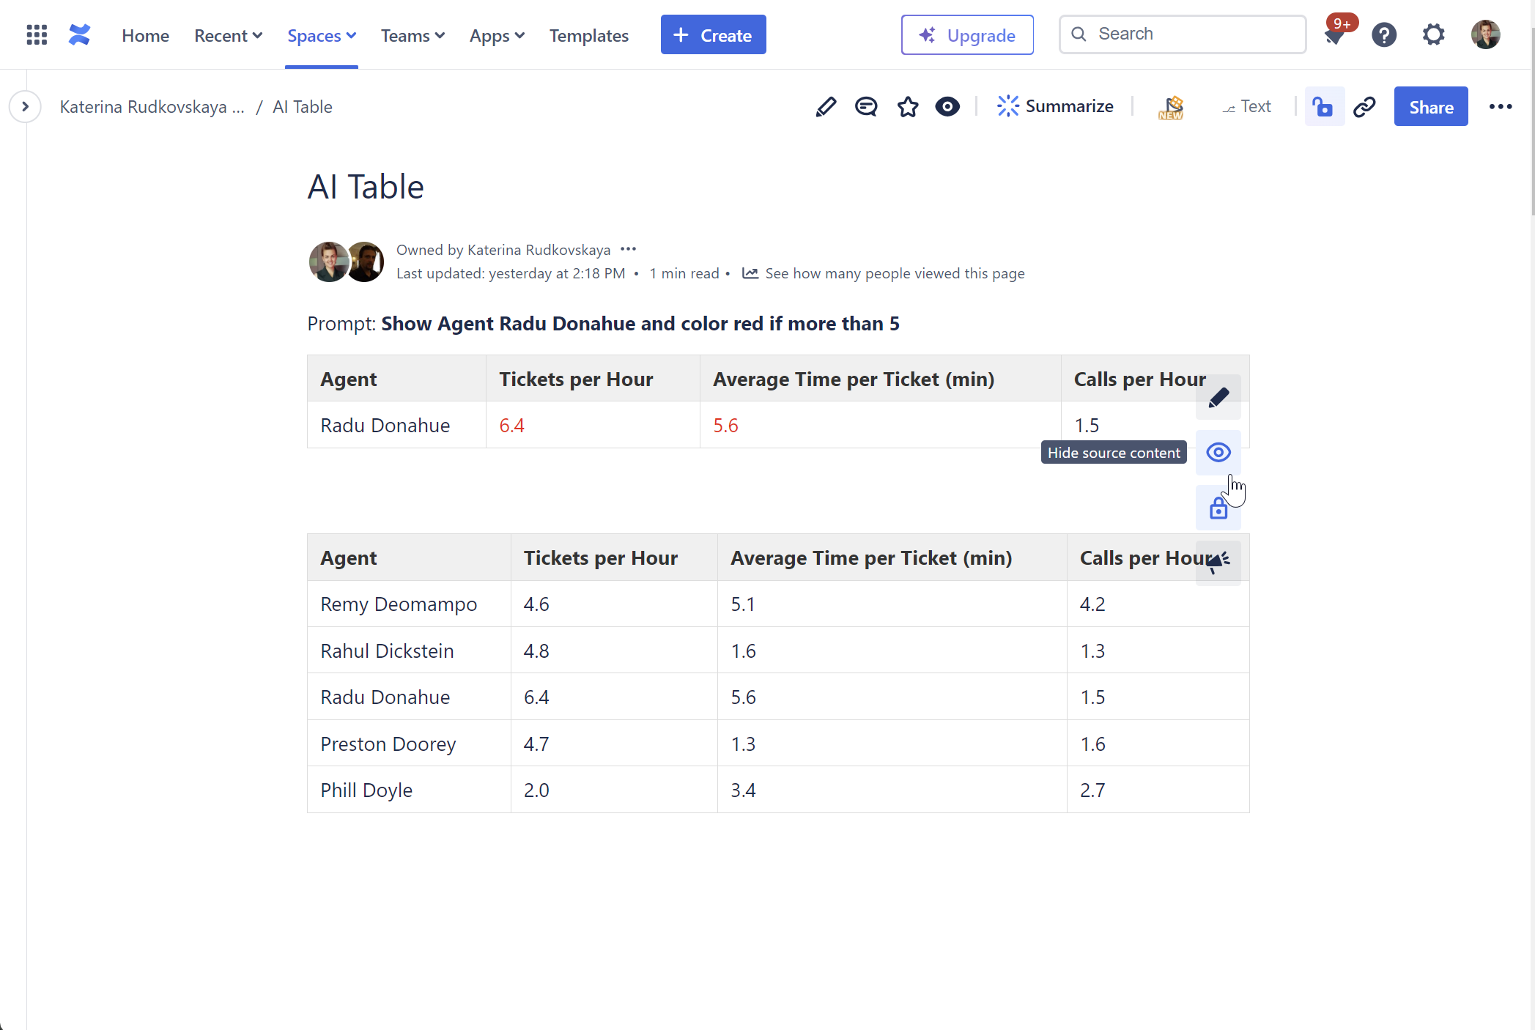Open the Templates menu item

pos(588,35)
